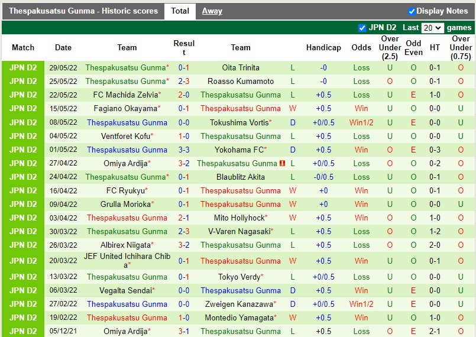Click Thespakusatsu Gunma in the 06/03/22 row
Screen dimensions: 476x337
click(241, 290)
